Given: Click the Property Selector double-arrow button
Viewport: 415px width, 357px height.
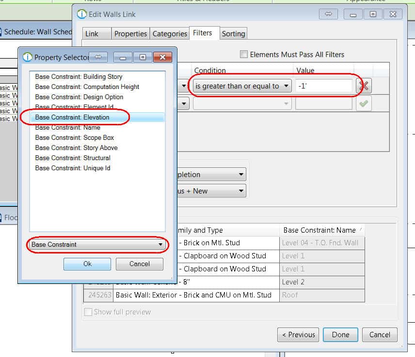Looking at the screenshot, I should pyautogui.click(x=98, y=57).
